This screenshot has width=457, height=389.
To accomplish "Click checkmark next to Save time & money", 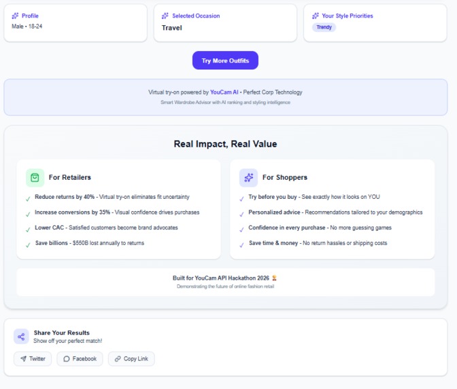I will pyautogui.click(x=241, y=245).
